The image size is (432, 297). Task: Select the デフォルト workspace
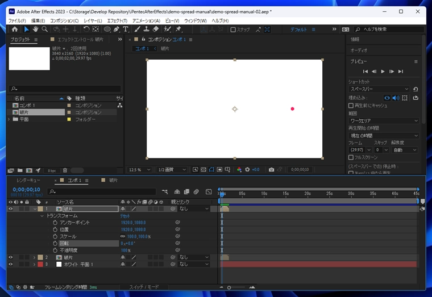tap(298, 30)
